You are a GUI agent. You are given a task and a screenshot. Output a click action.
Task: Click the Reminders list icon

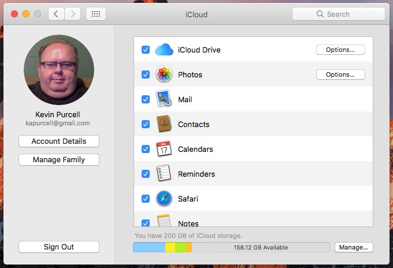(164, 173)
